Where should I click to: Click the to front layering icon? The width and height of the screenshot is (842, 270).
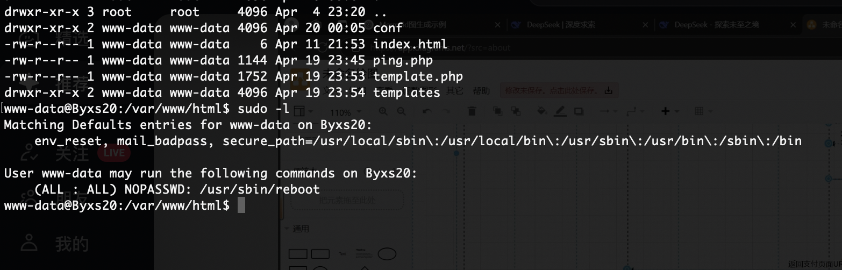coord(497,111)
